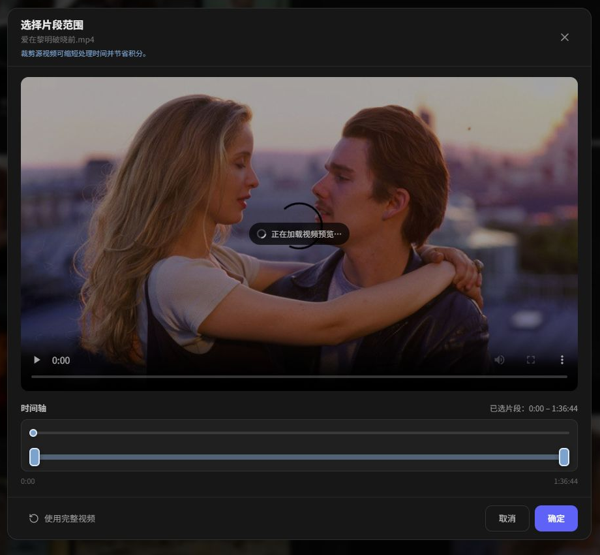Click the blue trimming tip text

(x=83, y=54)
